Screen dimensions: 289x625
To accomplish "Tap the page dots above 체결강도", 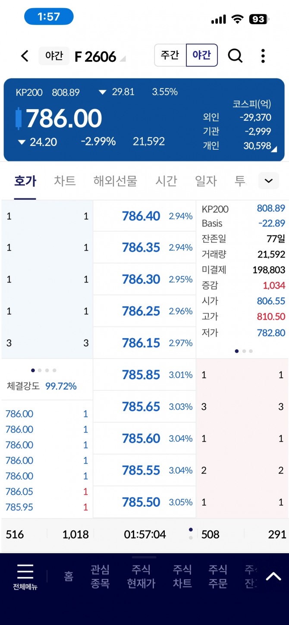I will (x=44, y=370).
